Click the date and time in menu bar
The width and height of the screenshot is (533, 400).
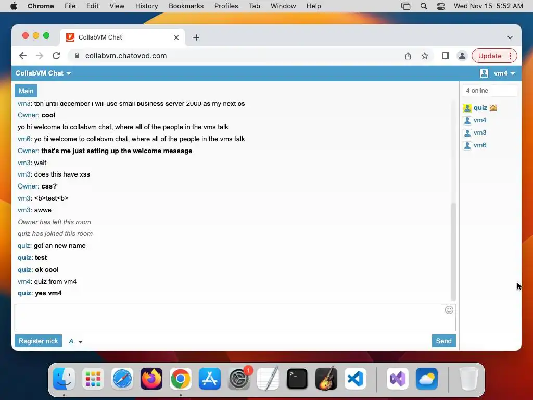pyautogui.click(x=488, y=6)
